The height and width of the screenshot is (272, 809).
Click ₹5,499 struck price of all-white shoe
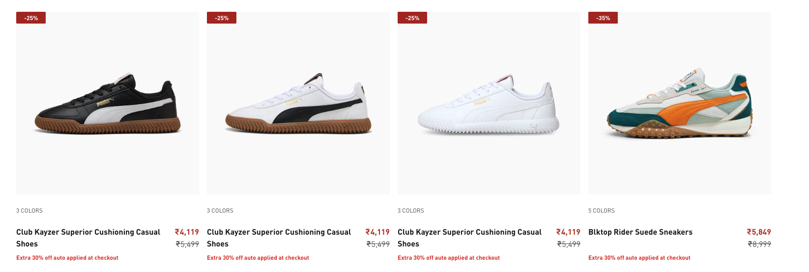coord(569,244)
